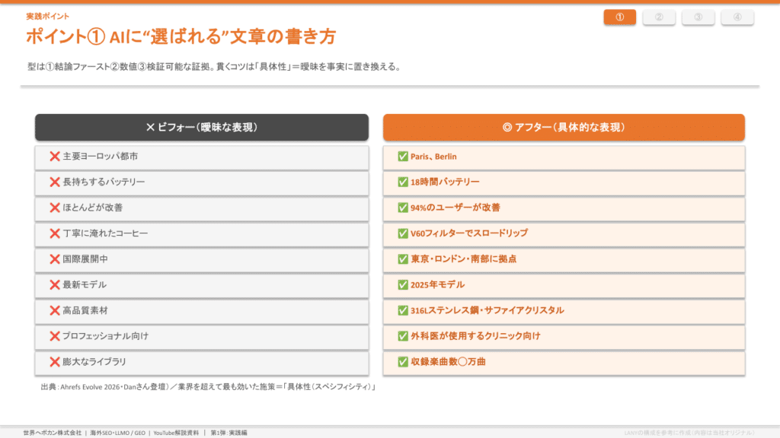Click the green check beside 316Lステンレス鋼

coord(403,310)
